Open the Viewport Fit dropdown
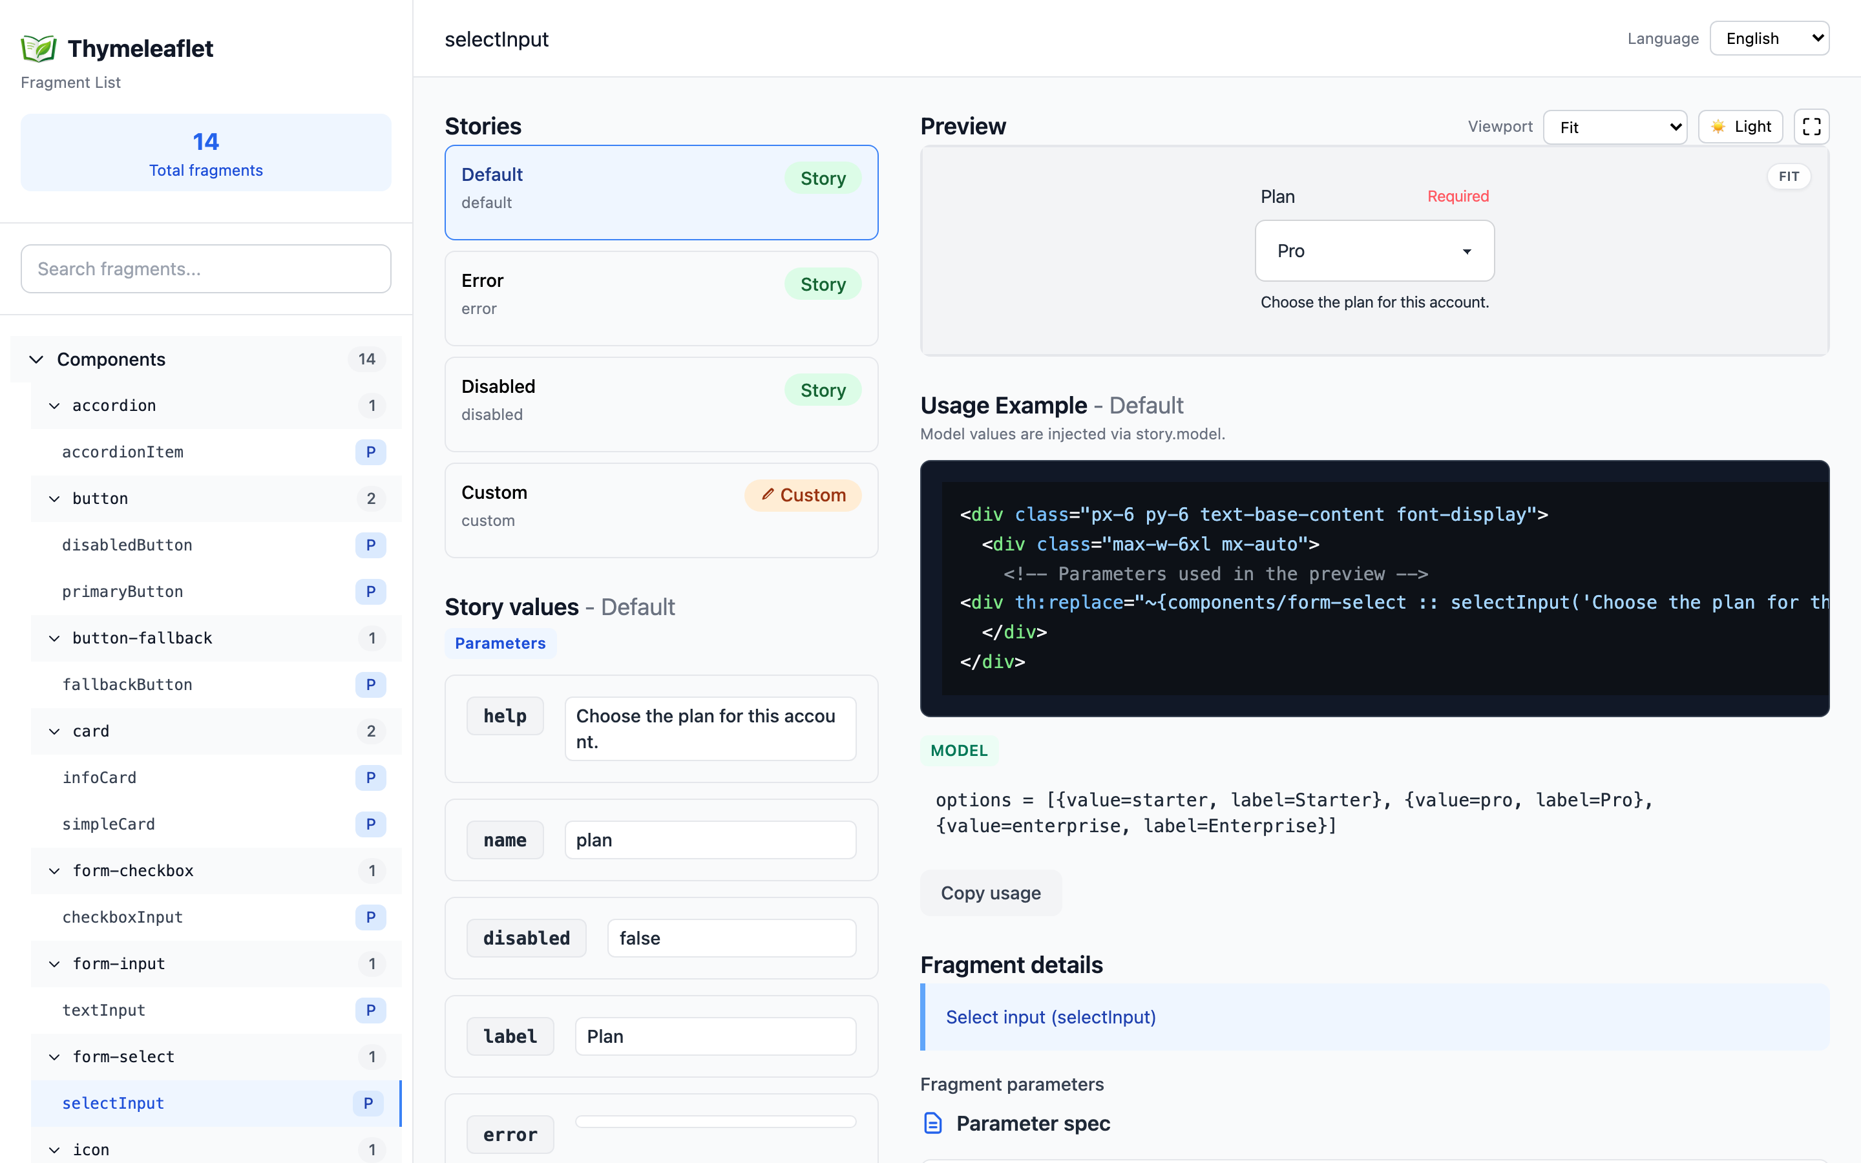The width and height of the screenshot is (1861, 1163). click(1615, 127)
